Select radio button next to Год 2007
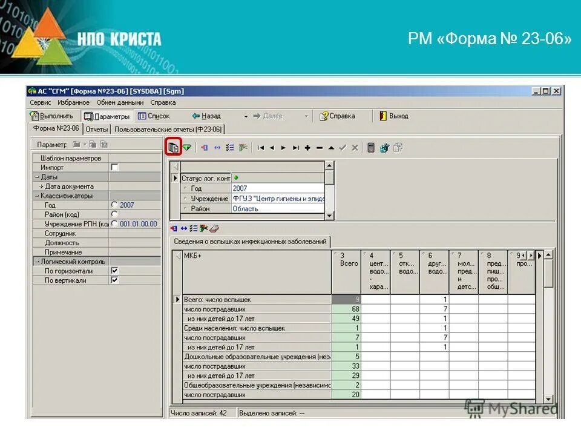581x436 pixels. point(114,205)
